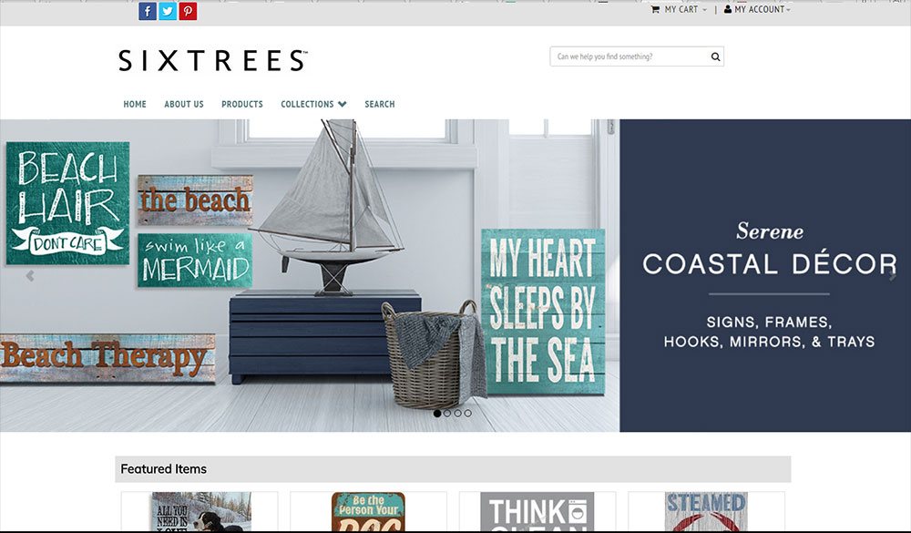
Task: Click the shopping cart icon
Action: pos(655,9)
